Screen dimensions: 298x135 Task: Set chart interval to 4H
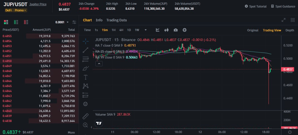[121, 30]
